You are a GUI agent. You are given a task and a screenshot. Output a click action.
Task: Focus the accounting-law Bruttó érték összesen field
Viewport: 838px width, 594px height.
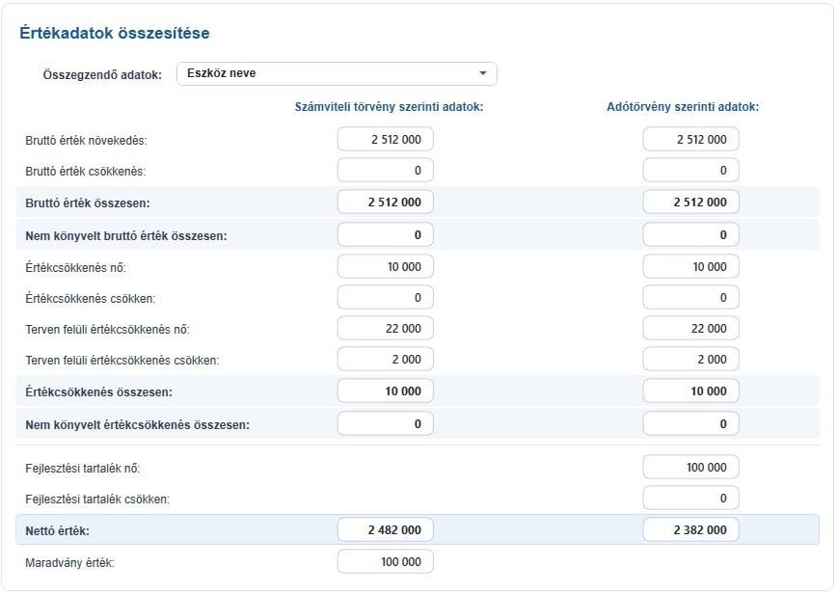[x=386, y=202]
